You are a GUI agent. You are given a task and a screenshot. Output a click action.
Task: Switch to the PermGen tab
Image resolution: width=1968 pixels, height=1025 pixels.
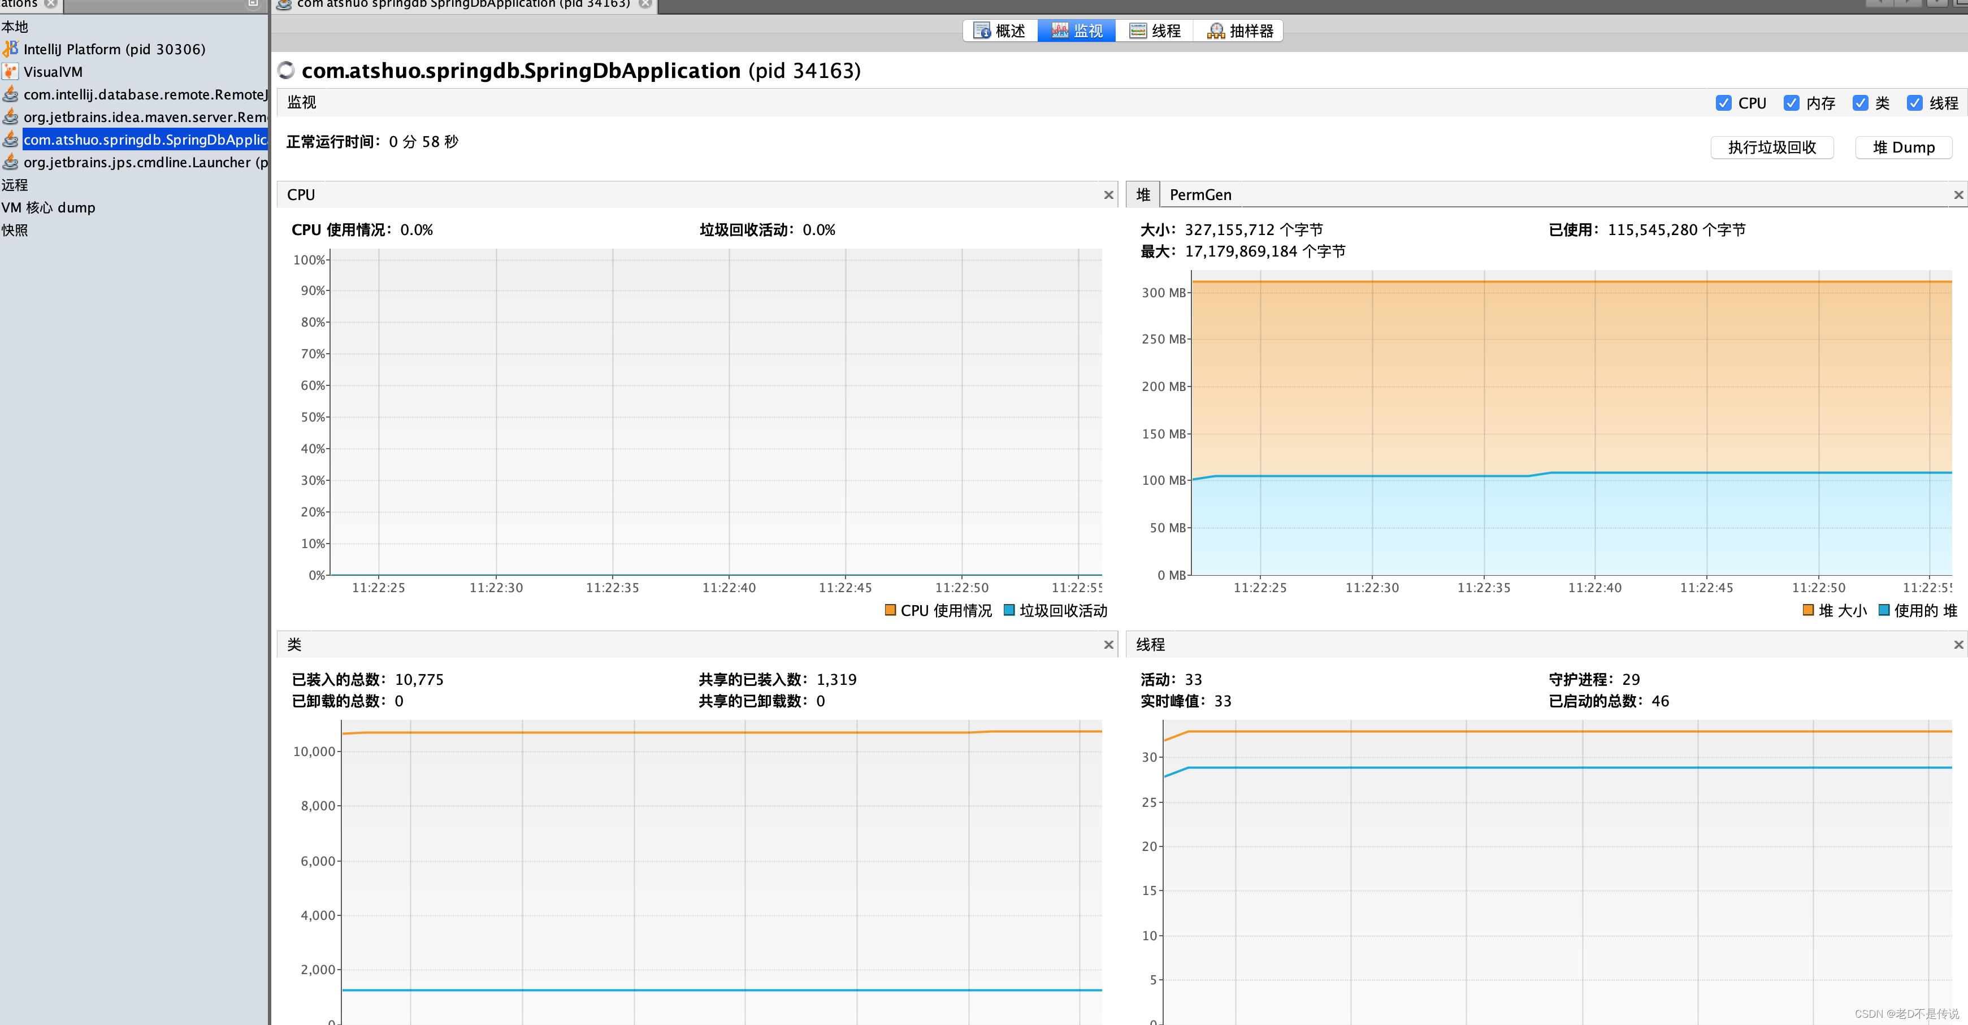click(1200, 195)
